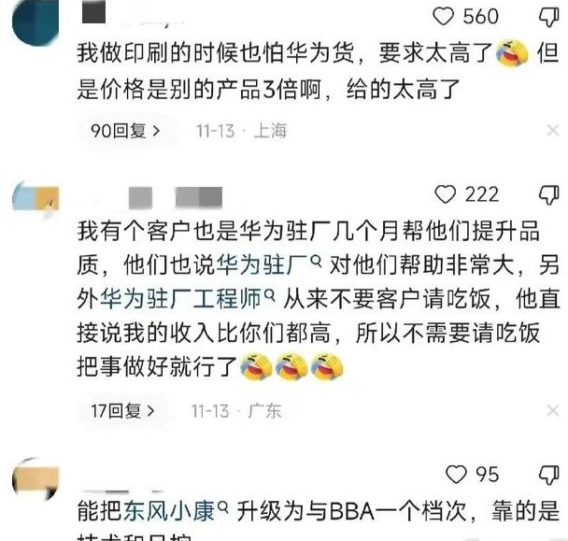Open third commenter's beige avatar

click(35, 479)
